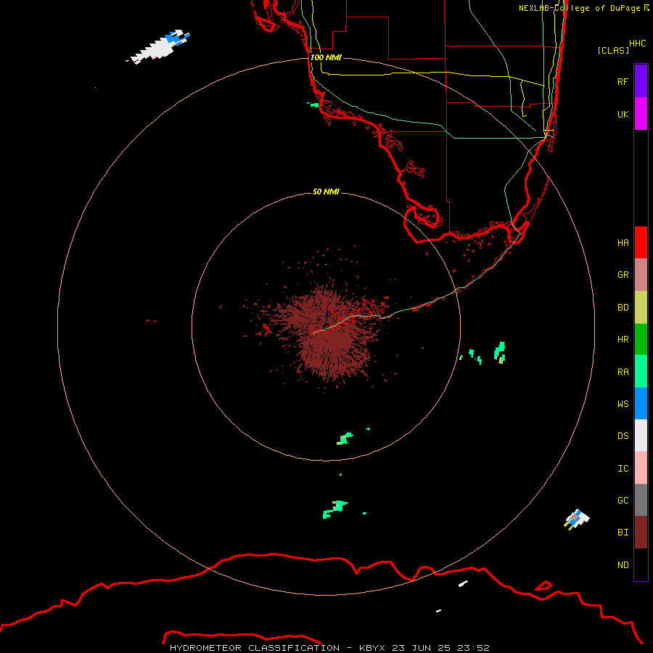Click the WS blue legend swatch
The width and height of the screenshot is (653, 653).
(x=641, y=403)
